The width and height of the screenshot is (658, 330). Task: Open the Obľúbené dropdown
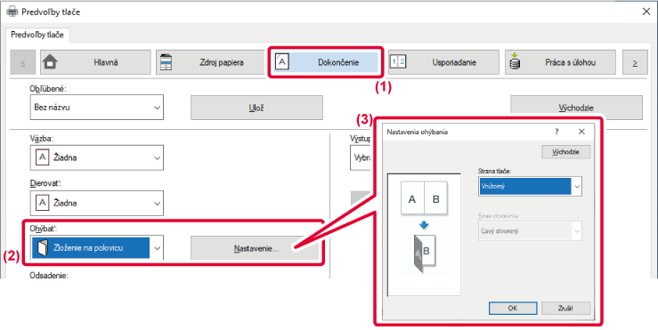(96, 108)
